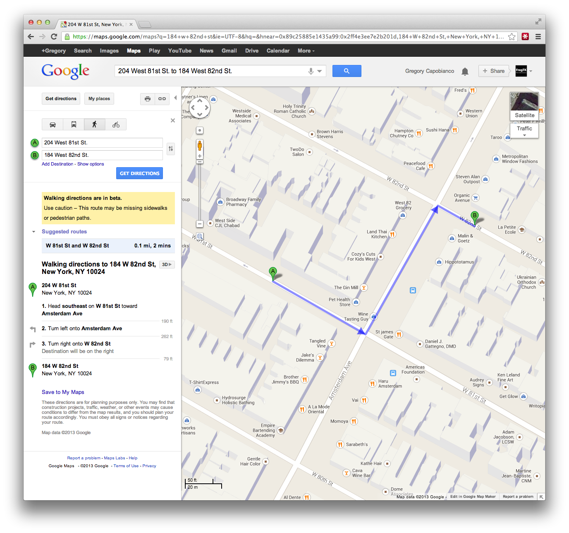Screen dimensions: 569x533
Task: Open the Traffic layers dropdown
Action: [x=524, y=131]
